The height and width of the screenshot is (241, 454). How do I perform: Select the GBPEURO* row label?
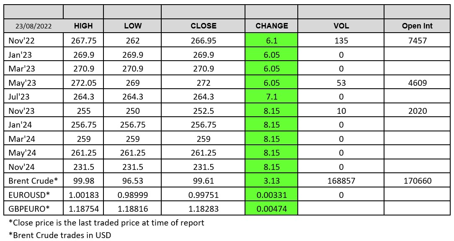[x=26, y=209]
